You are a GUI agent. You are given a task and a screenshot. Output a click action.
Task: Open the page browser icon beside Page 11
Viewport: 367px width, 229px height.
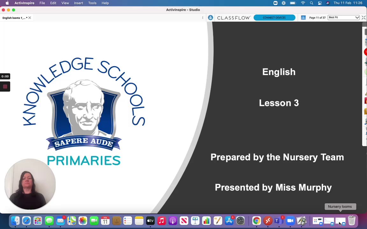click(x=303, y=17)
